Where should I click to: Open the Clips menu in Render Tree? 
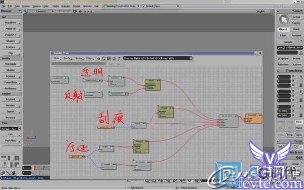click(x=90, y=58)
